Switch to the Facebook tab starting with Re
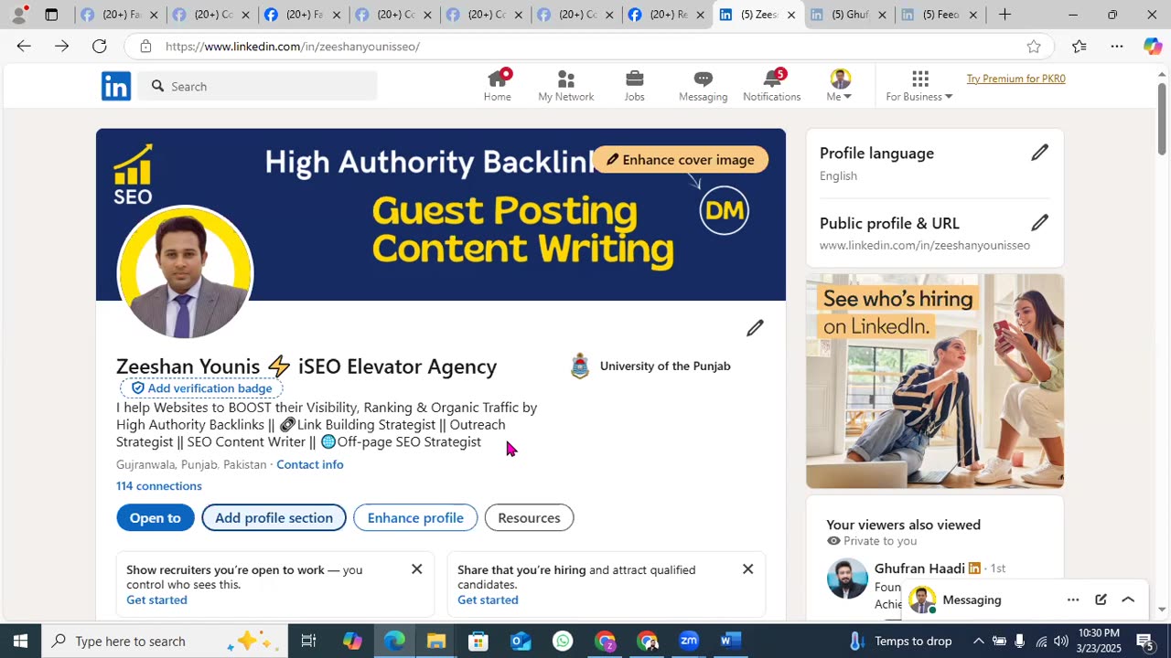Viewport: 1171px width, 658px height. click(667, 15)
